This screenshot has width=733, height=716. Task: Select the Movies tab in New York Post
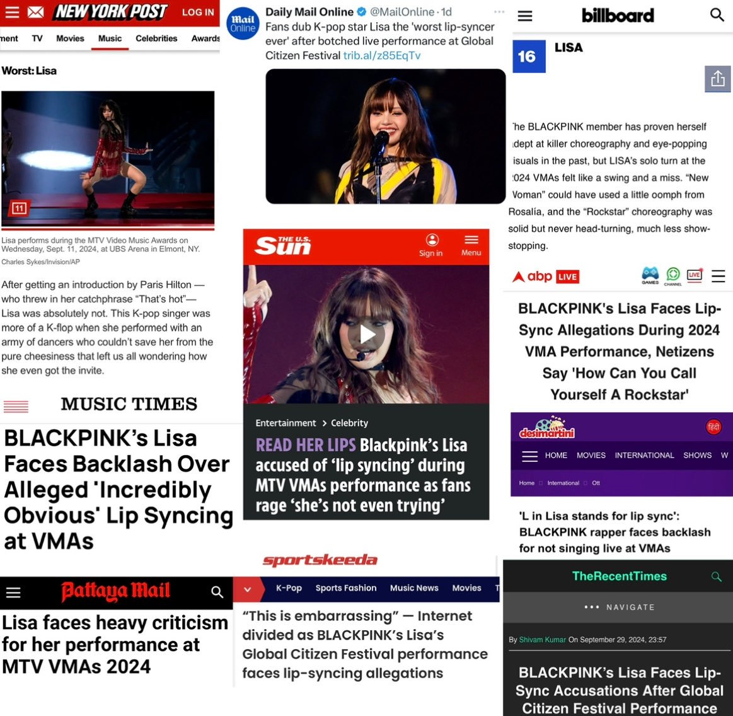[70, 38]
